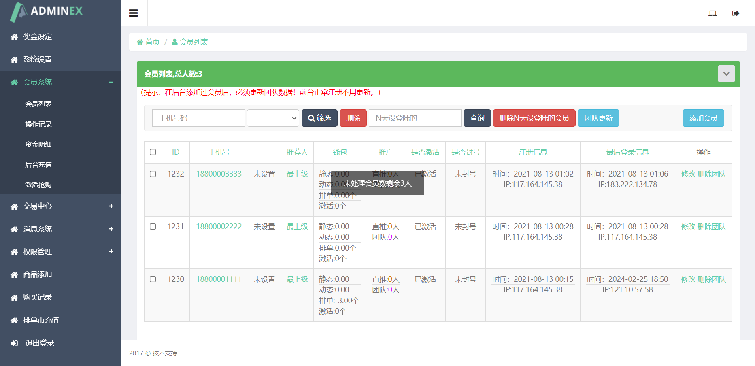This screenshot has height=366, width=755.
Task: Check the box for member 1232
Action: (153, 174)
